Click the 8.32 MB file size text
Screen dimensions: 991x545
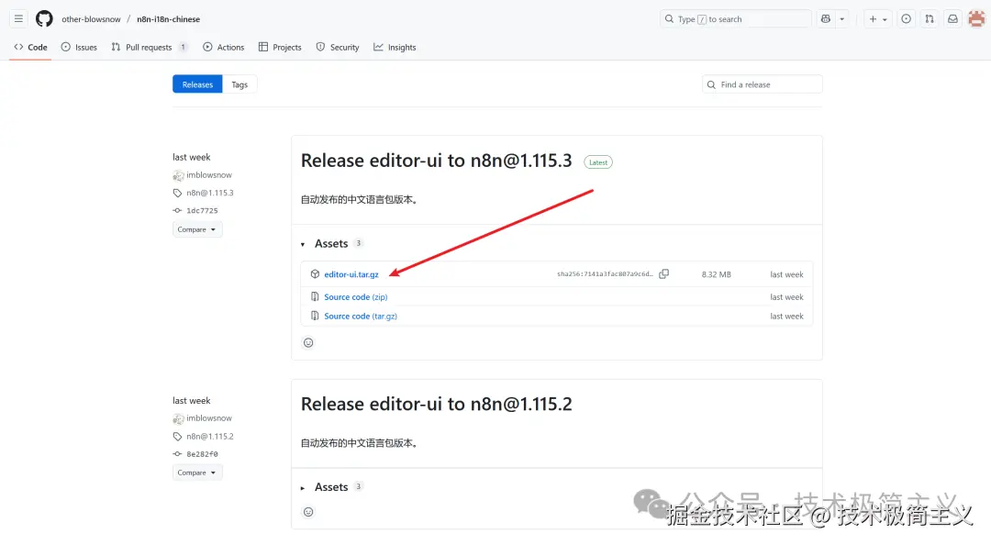[716, 274]
